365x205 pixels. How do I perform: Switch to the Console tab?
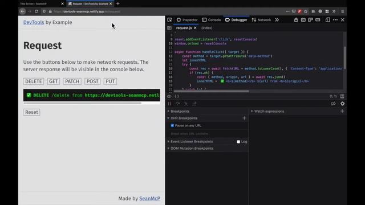click(x=212, y=20)
